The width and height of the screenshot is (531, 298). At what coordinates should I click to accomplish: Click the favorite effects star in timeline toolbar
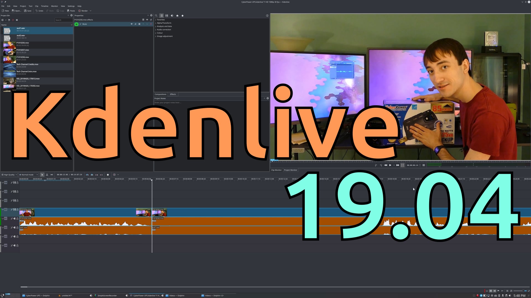click(x=108, y=175)
